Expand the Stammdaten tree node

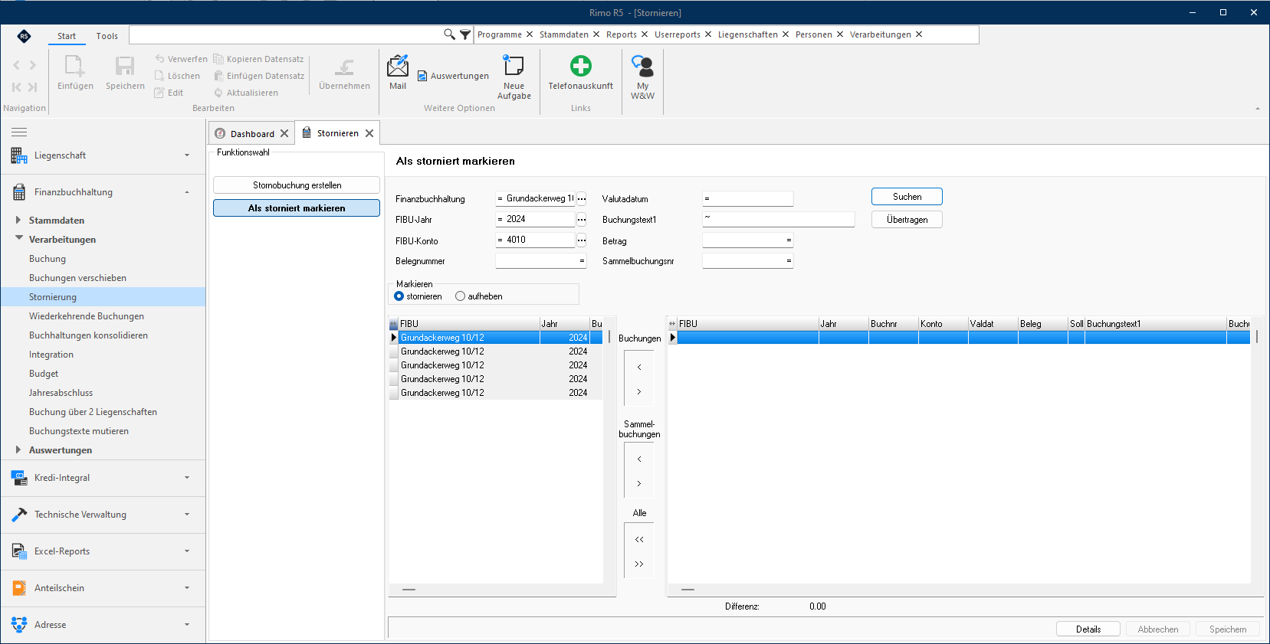click(x=18, y=220)
